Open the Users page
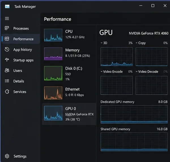 tap(21, 71)
